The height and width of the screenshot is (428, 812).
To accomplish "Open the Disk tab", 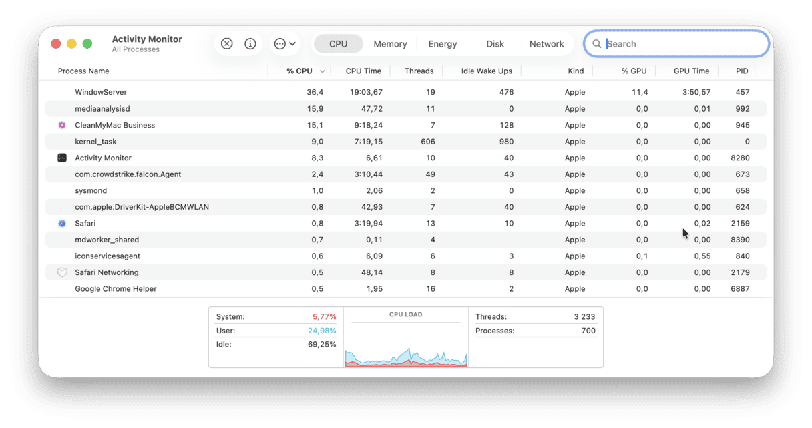I will [x=495, y=43].
